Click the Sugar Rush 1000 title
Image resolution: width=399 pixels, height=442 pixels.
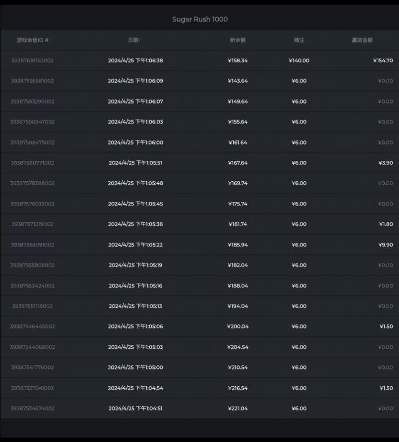pos(200,19)
